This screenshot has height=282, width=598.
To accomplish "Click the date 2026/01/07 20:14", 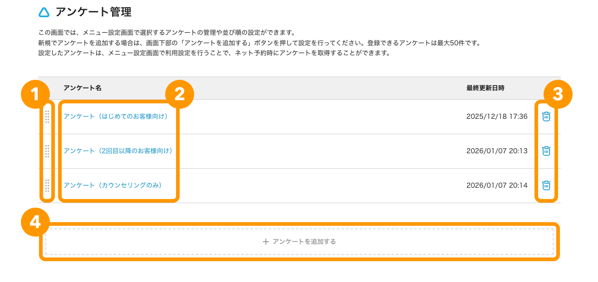I will [497, 185].
